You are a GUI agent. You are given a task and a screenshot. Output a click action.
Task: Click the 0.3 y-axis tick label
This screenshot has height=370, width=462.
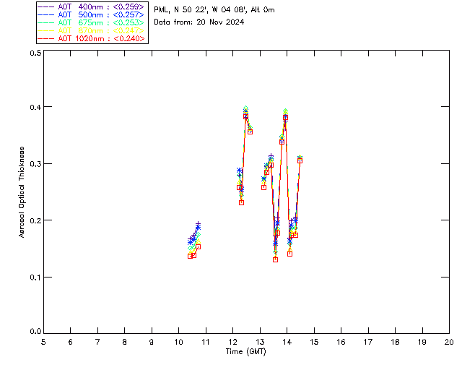[35, 164]
